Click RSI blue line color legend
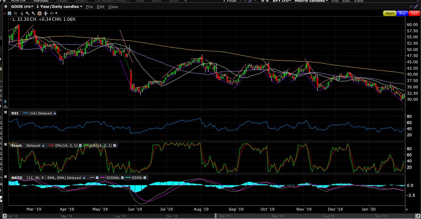The image size is (421, 219). point(26,113)
